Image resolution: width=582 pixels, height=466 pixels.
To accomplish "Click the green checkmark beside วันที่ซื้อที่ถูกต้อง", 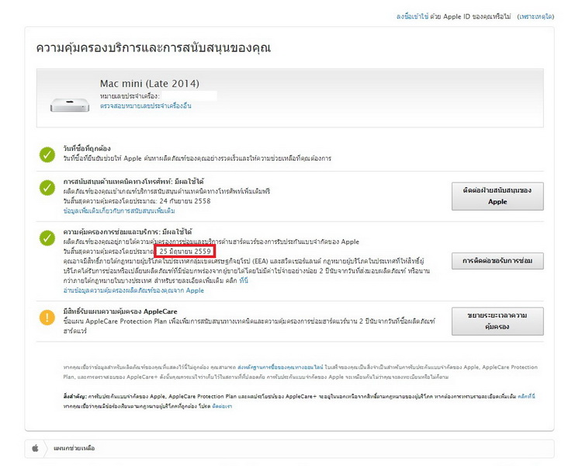I will pyautogui.click(x=47, y=155).
